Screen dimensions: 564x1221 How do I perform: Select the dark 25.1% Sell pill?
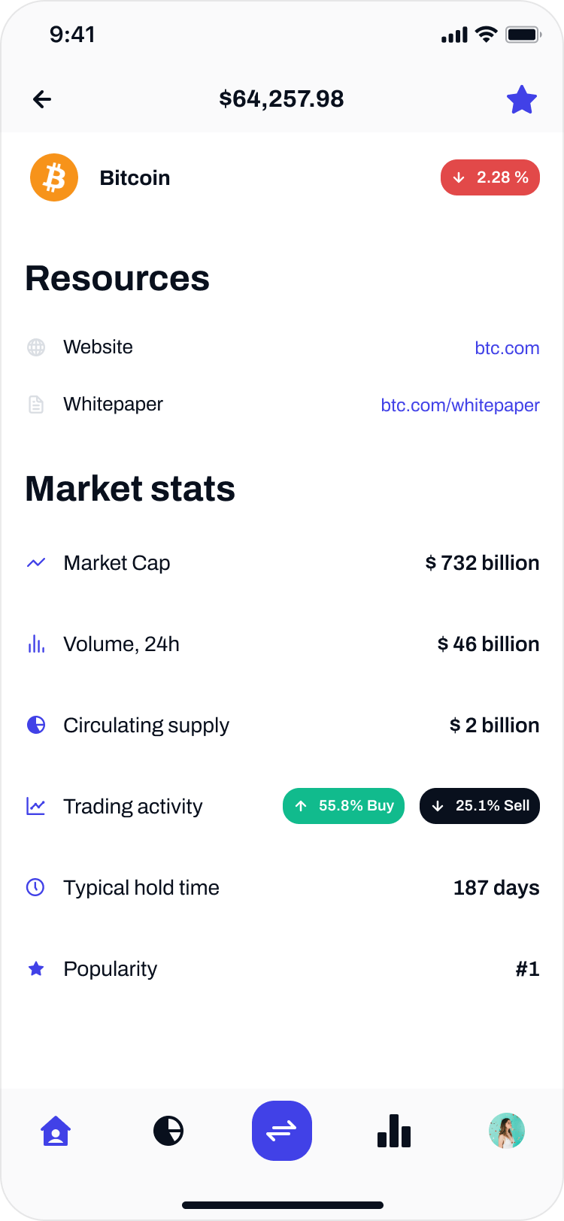[x=480, y=806]
